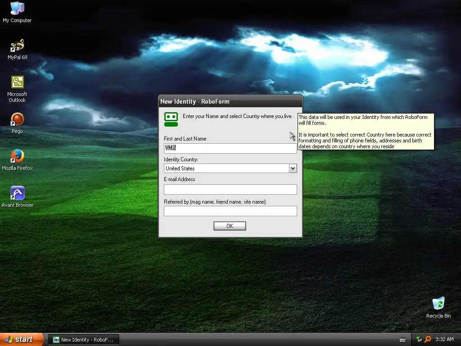This screenshot has height=346, width=461.
Task: Click the 'E-mail Address' label
Action: (x=179, y=179)
